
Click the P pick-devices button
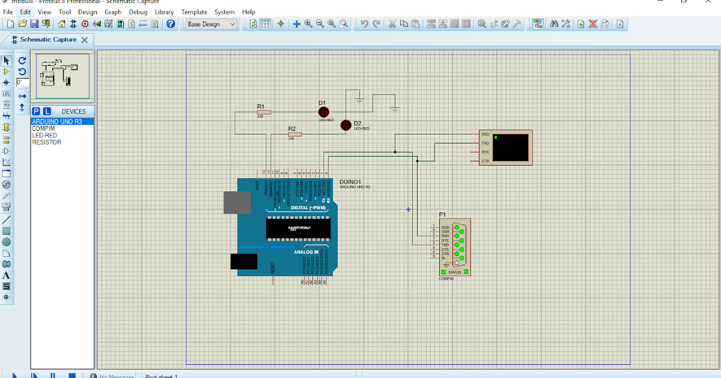35,110
